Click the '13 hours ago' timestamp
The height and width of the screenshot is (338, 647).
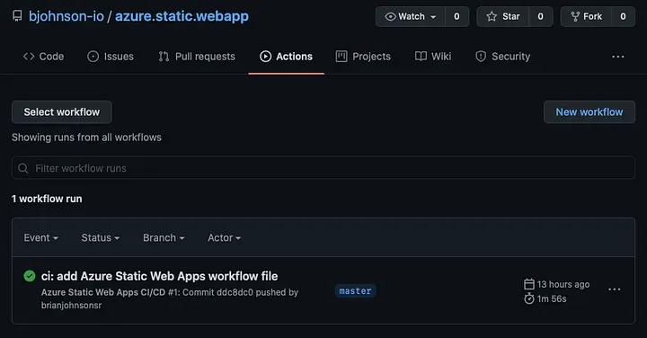563,284
